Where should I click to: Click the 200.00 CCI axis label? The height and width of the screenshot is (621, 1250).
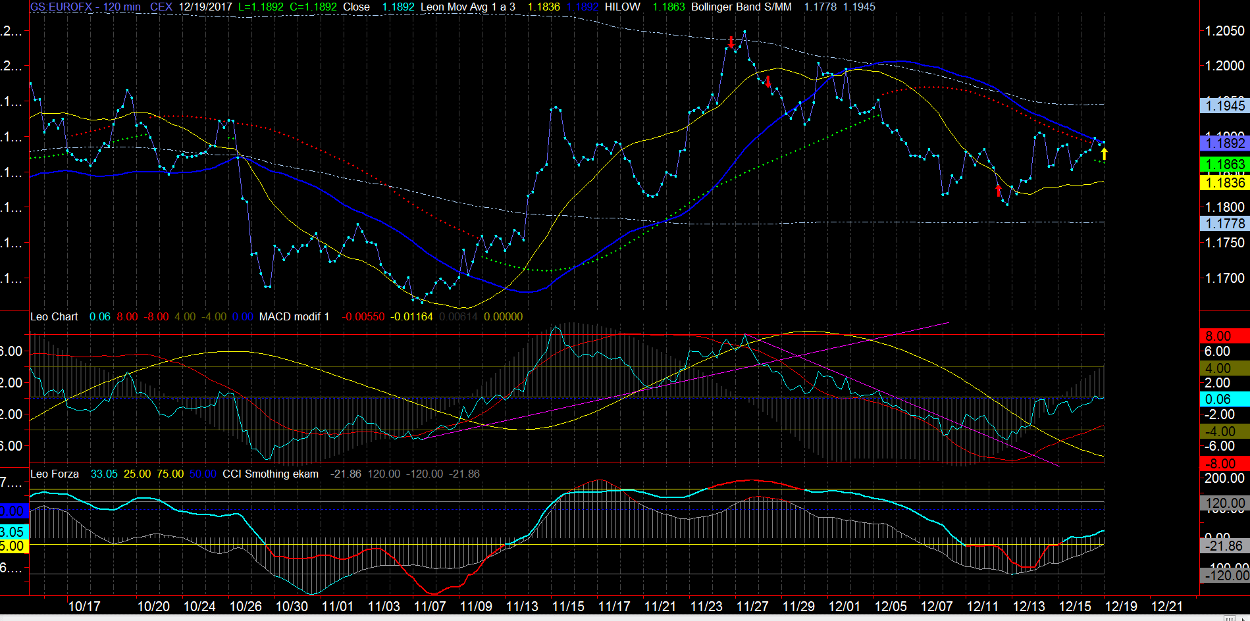(1224, 478)
